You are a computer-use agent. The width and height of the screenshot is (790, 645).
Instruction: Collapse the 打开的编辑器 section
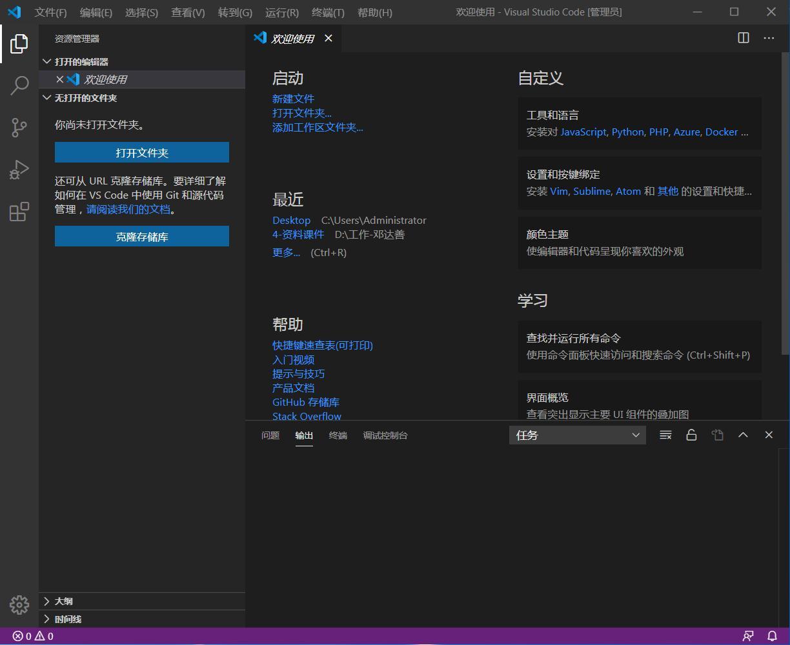(77, 61)
